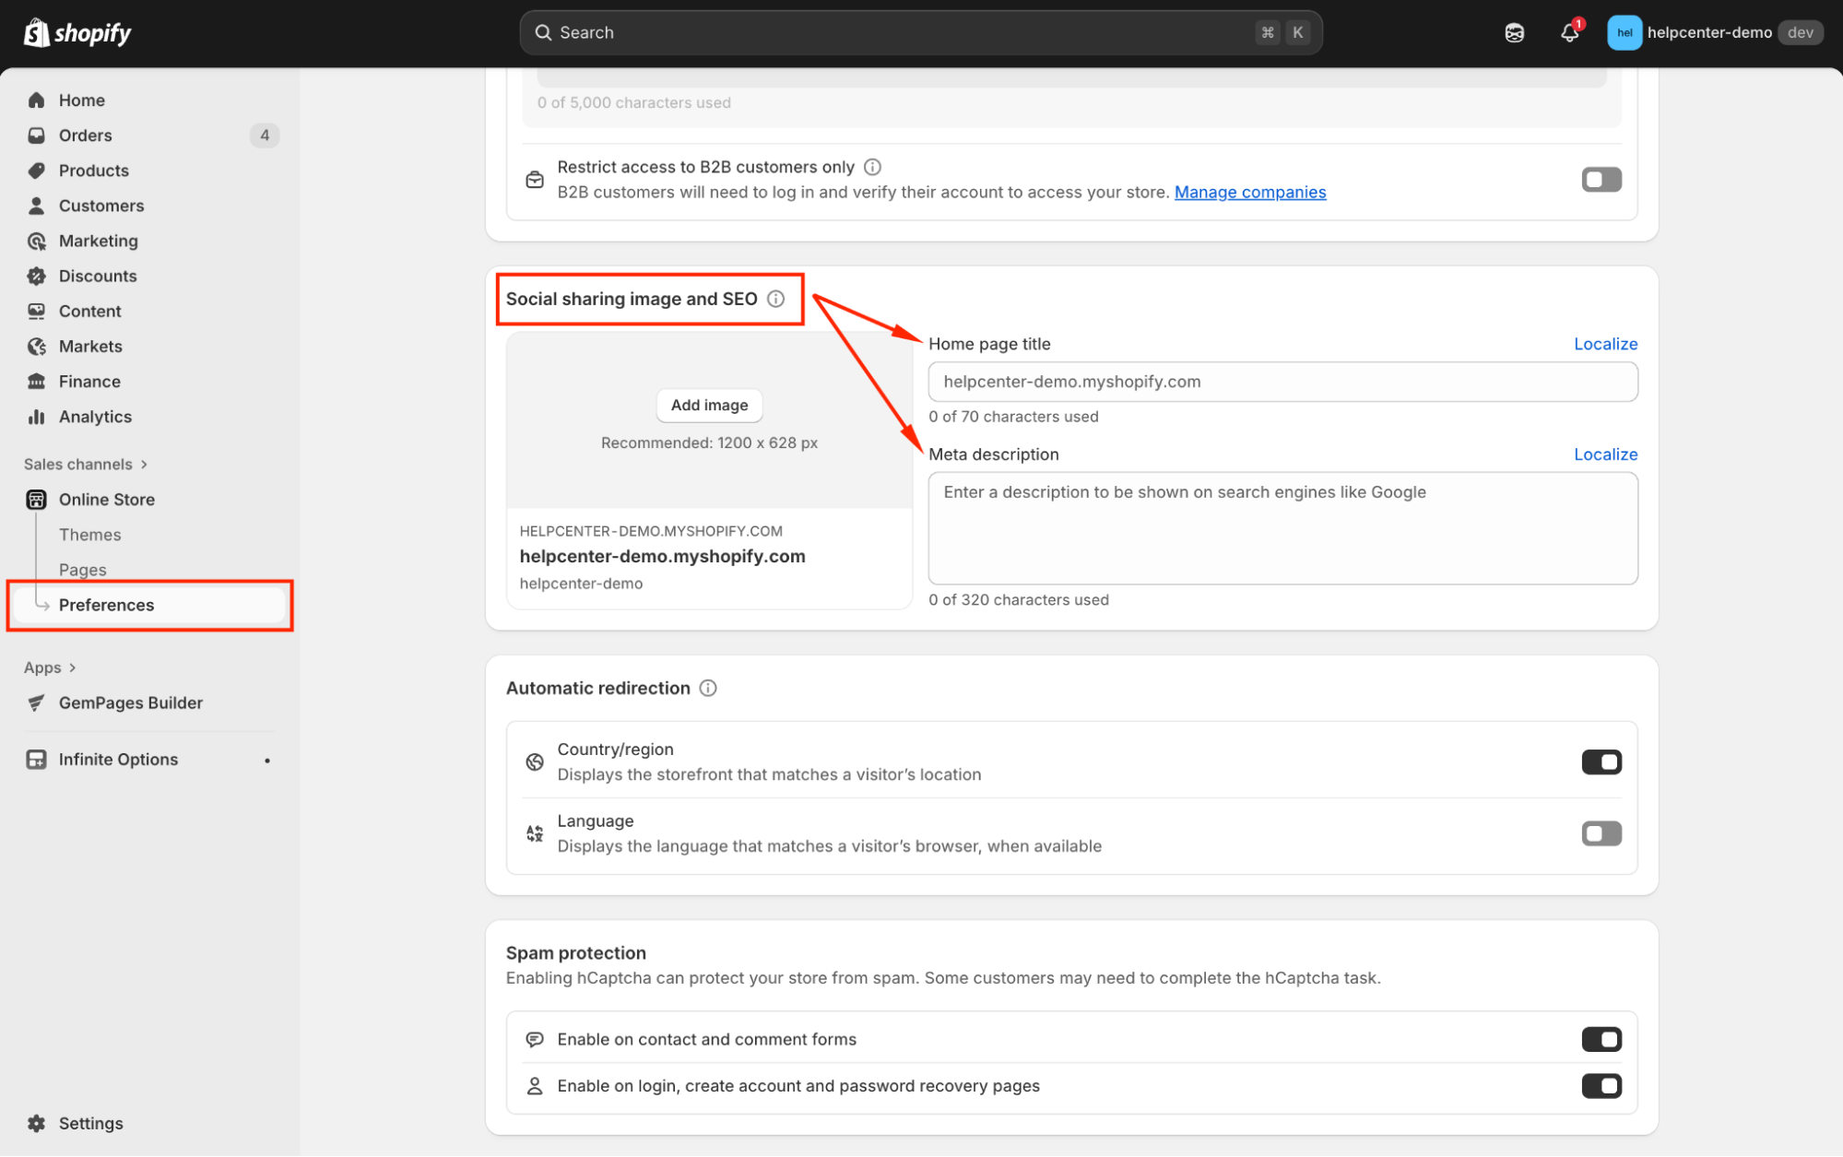The width and height of the screenshot is (1843, 1157).
Task: Open the Sidekick assistant icon in the top bar
Action: click(x=1514, y=33)
